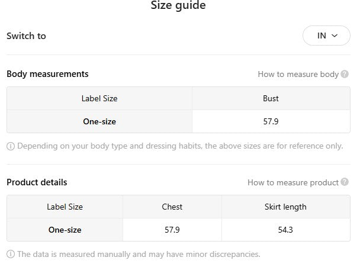Click the help icon next to How to measure product

345,182
